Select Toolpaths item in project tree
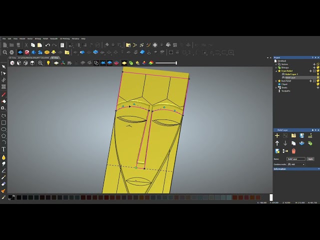Screen dimensions: 320x240 coord(285,91)
